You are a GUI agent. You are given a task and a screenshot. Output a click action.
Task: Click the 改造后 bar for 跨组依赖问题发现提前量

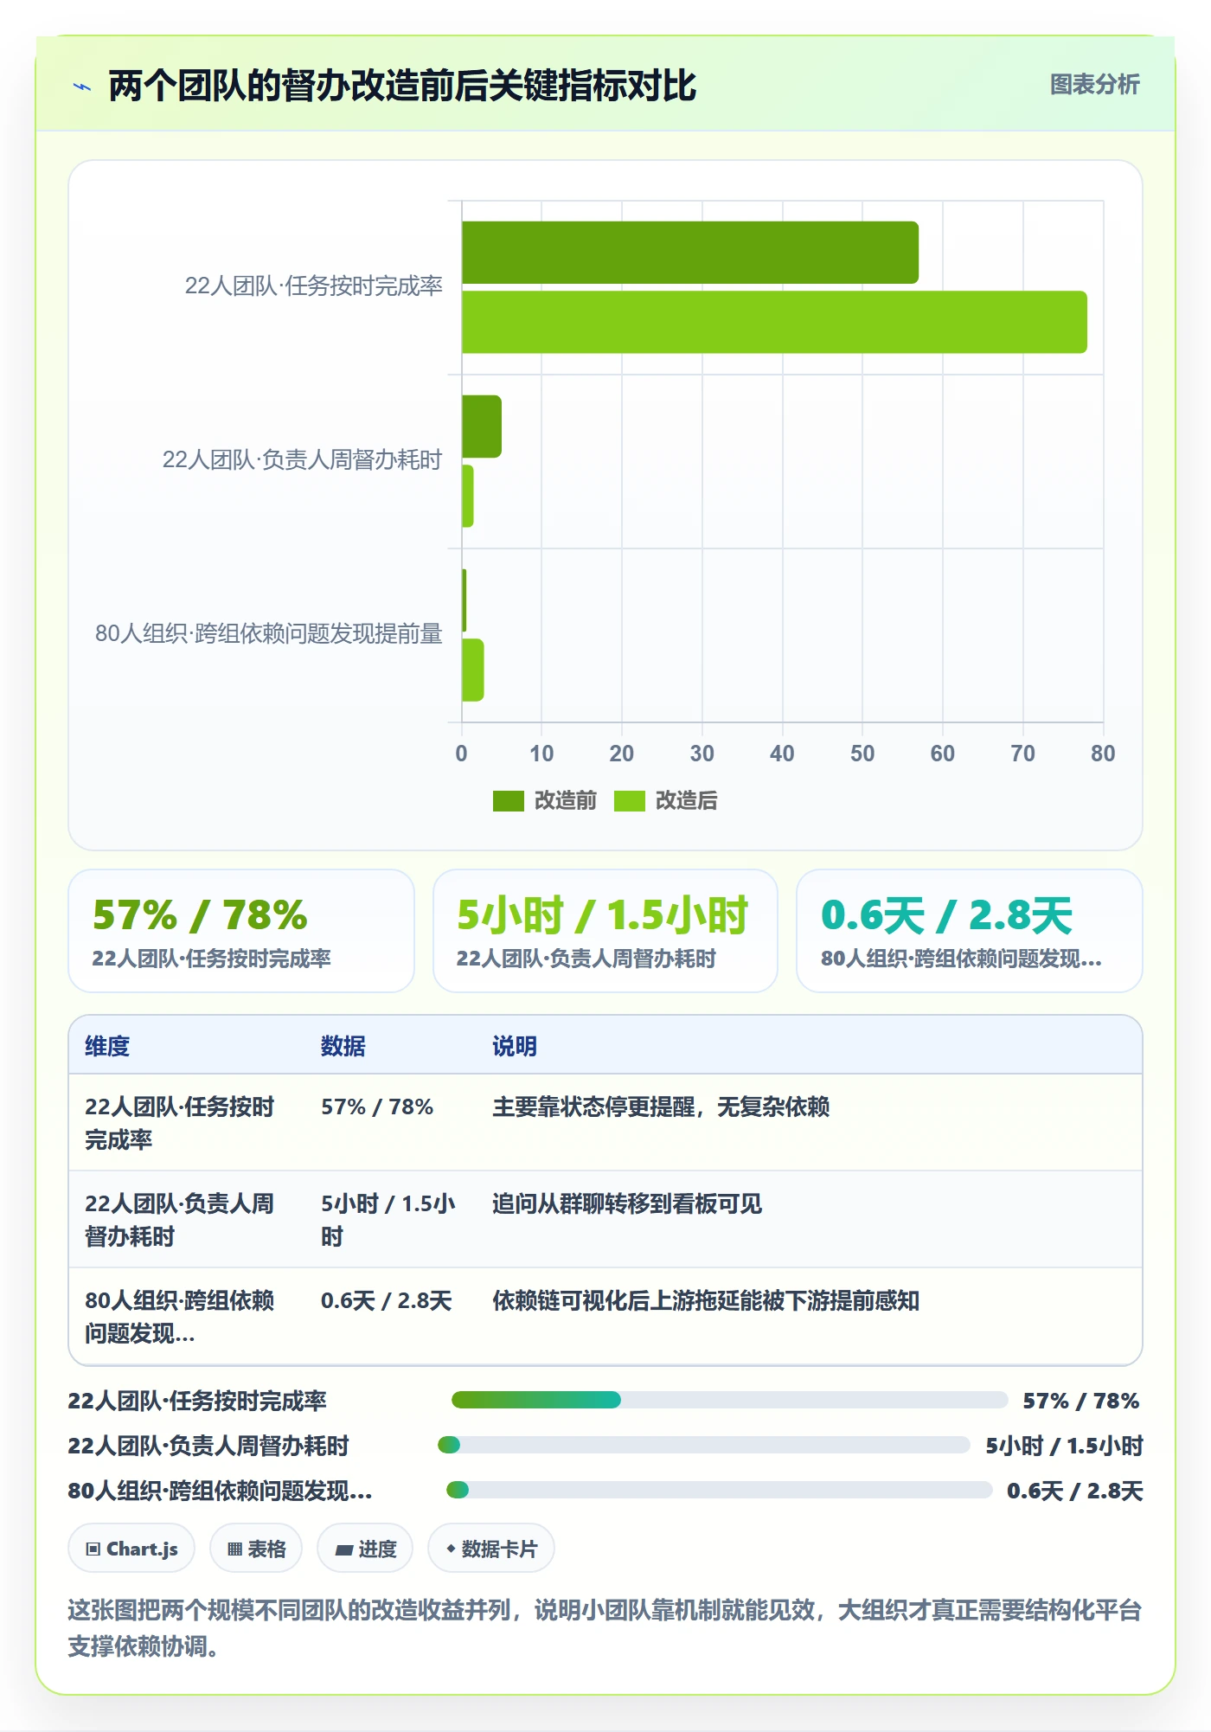pyautogui.click(x=473, y=670)
